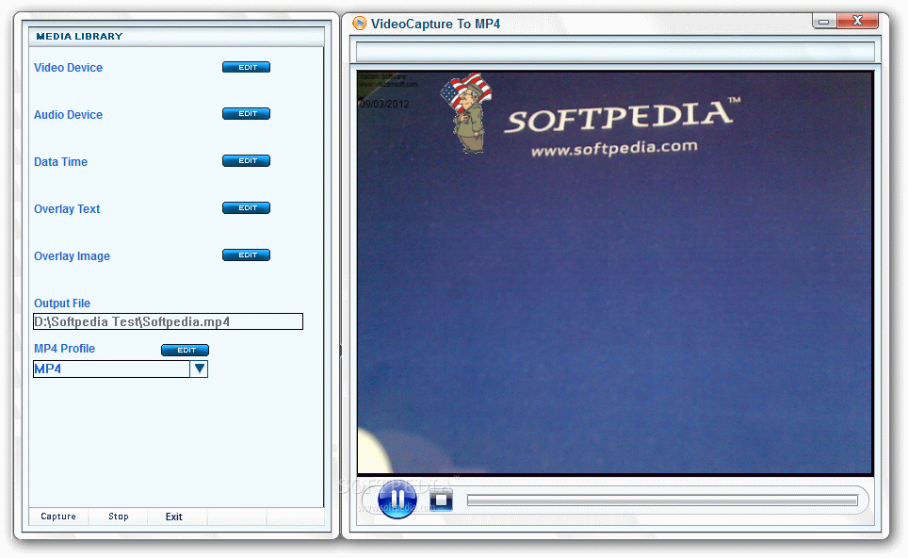Edit the MP4 Profile settings

[185, 350]
